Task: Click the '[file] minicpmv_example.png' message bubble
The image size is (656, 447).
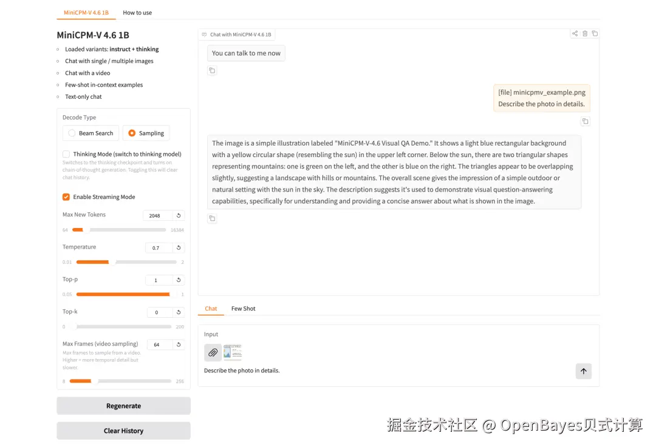Action: tap(541, 98)
